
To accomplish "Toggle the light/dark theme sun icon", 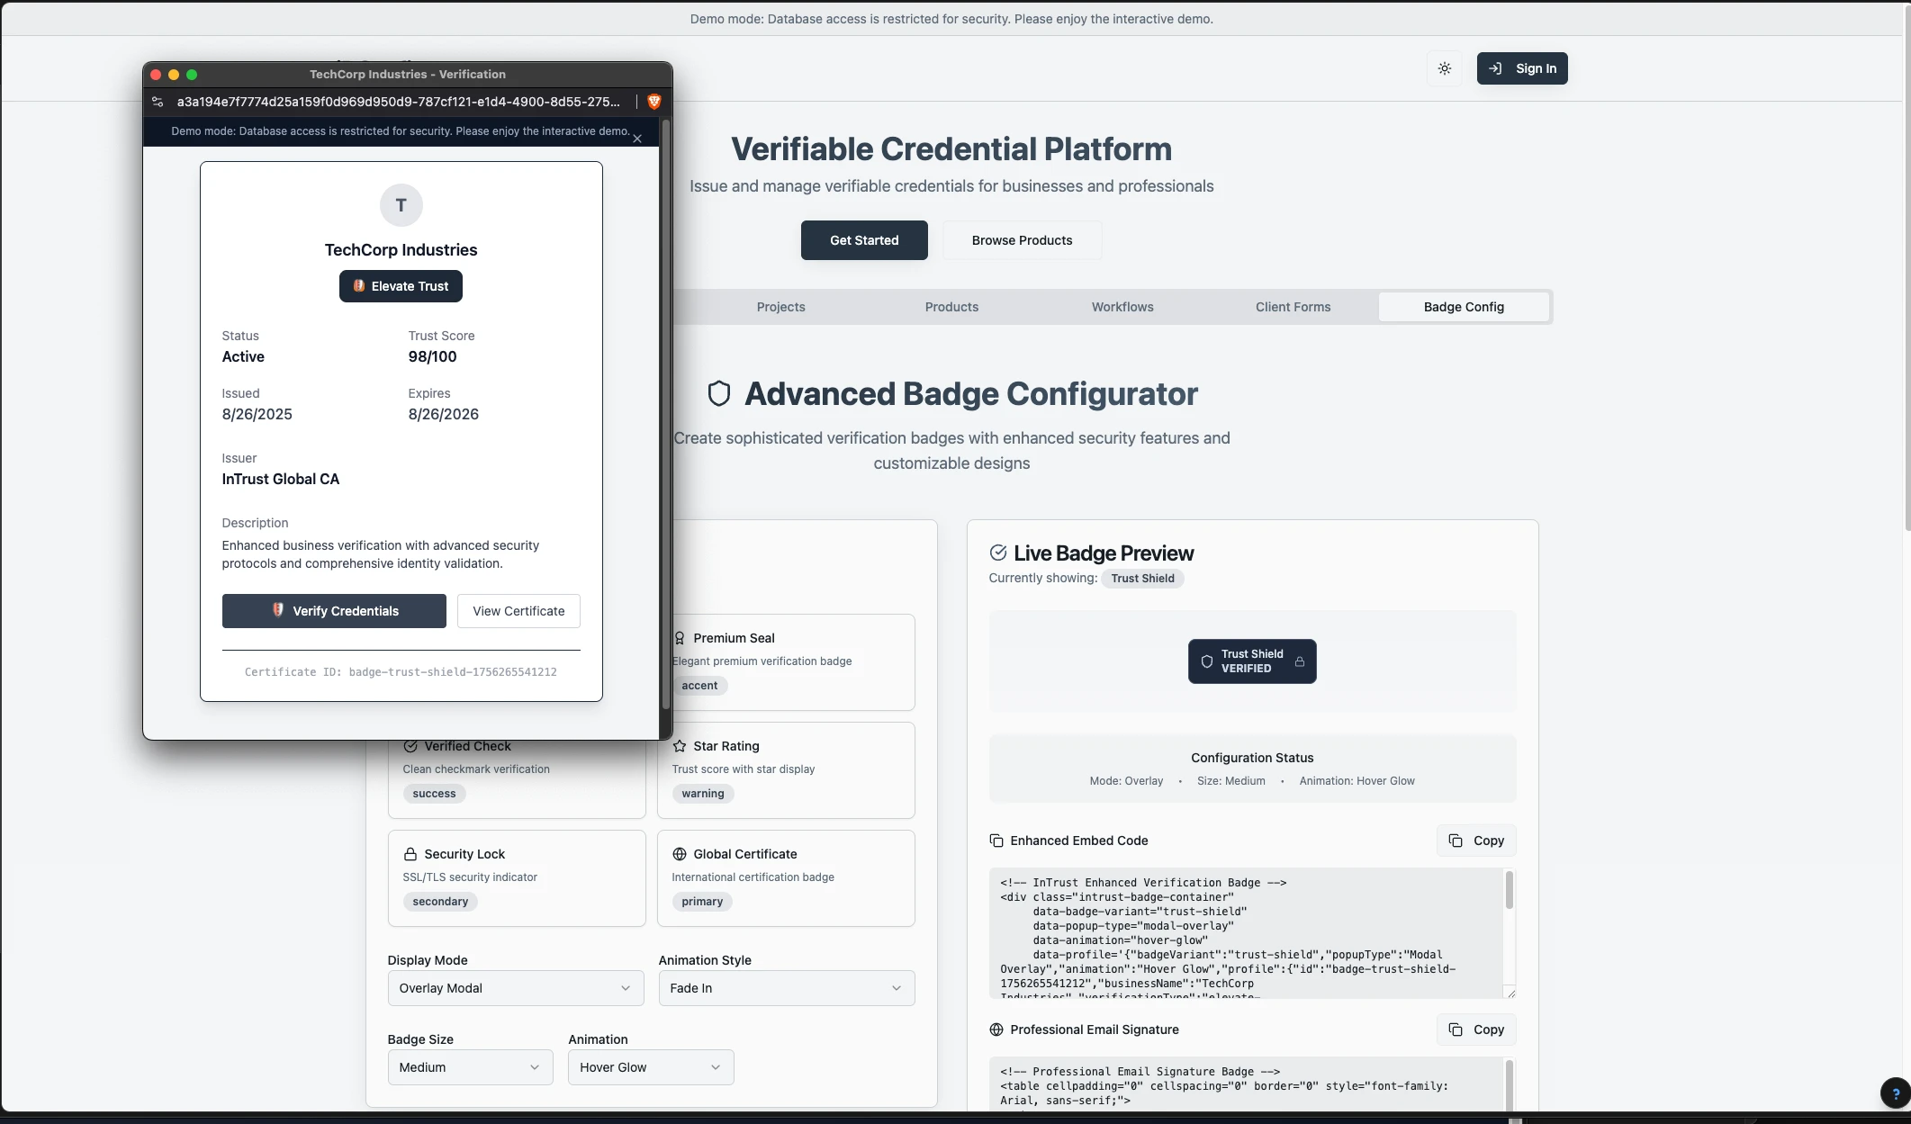I will pos(1445,68).
